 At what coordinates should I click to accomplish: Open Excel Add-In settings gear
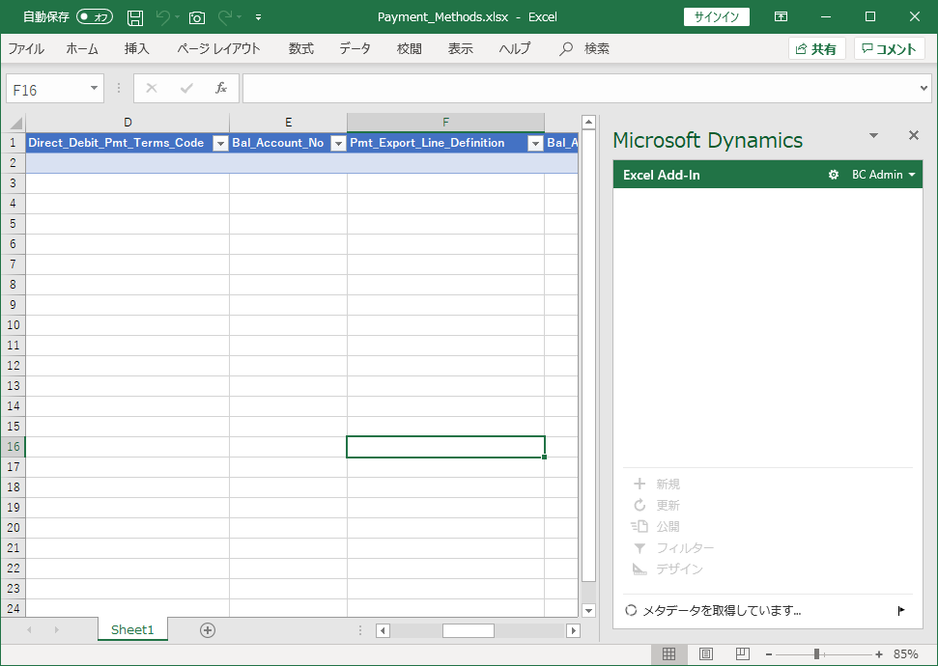pyautogui.click(x=834, y=175)
